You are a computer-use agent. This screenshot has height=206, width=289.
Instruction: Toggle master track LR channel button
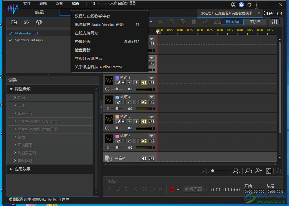(x=152, y=158)
